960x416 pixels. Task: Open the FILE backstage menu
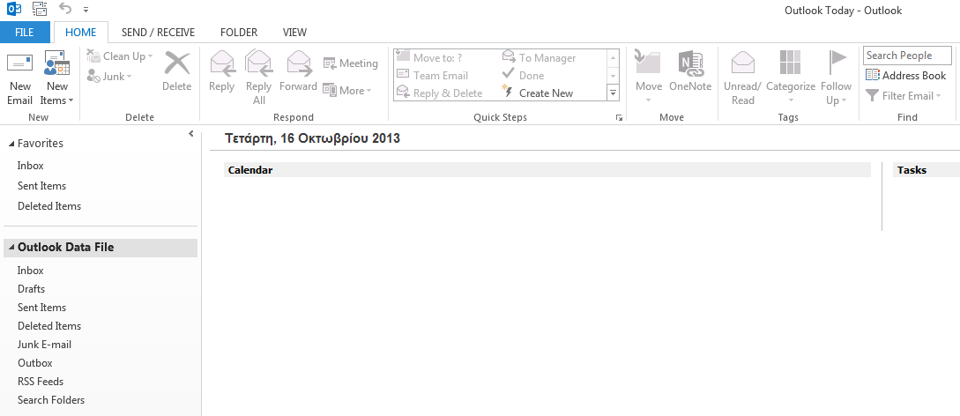point(25,33)
